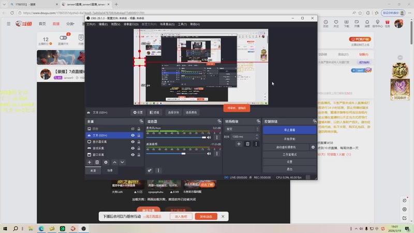This screenshot has height=233, width=414.
Task: Remove selected source with the trash icon
Action: click(97, 162)
